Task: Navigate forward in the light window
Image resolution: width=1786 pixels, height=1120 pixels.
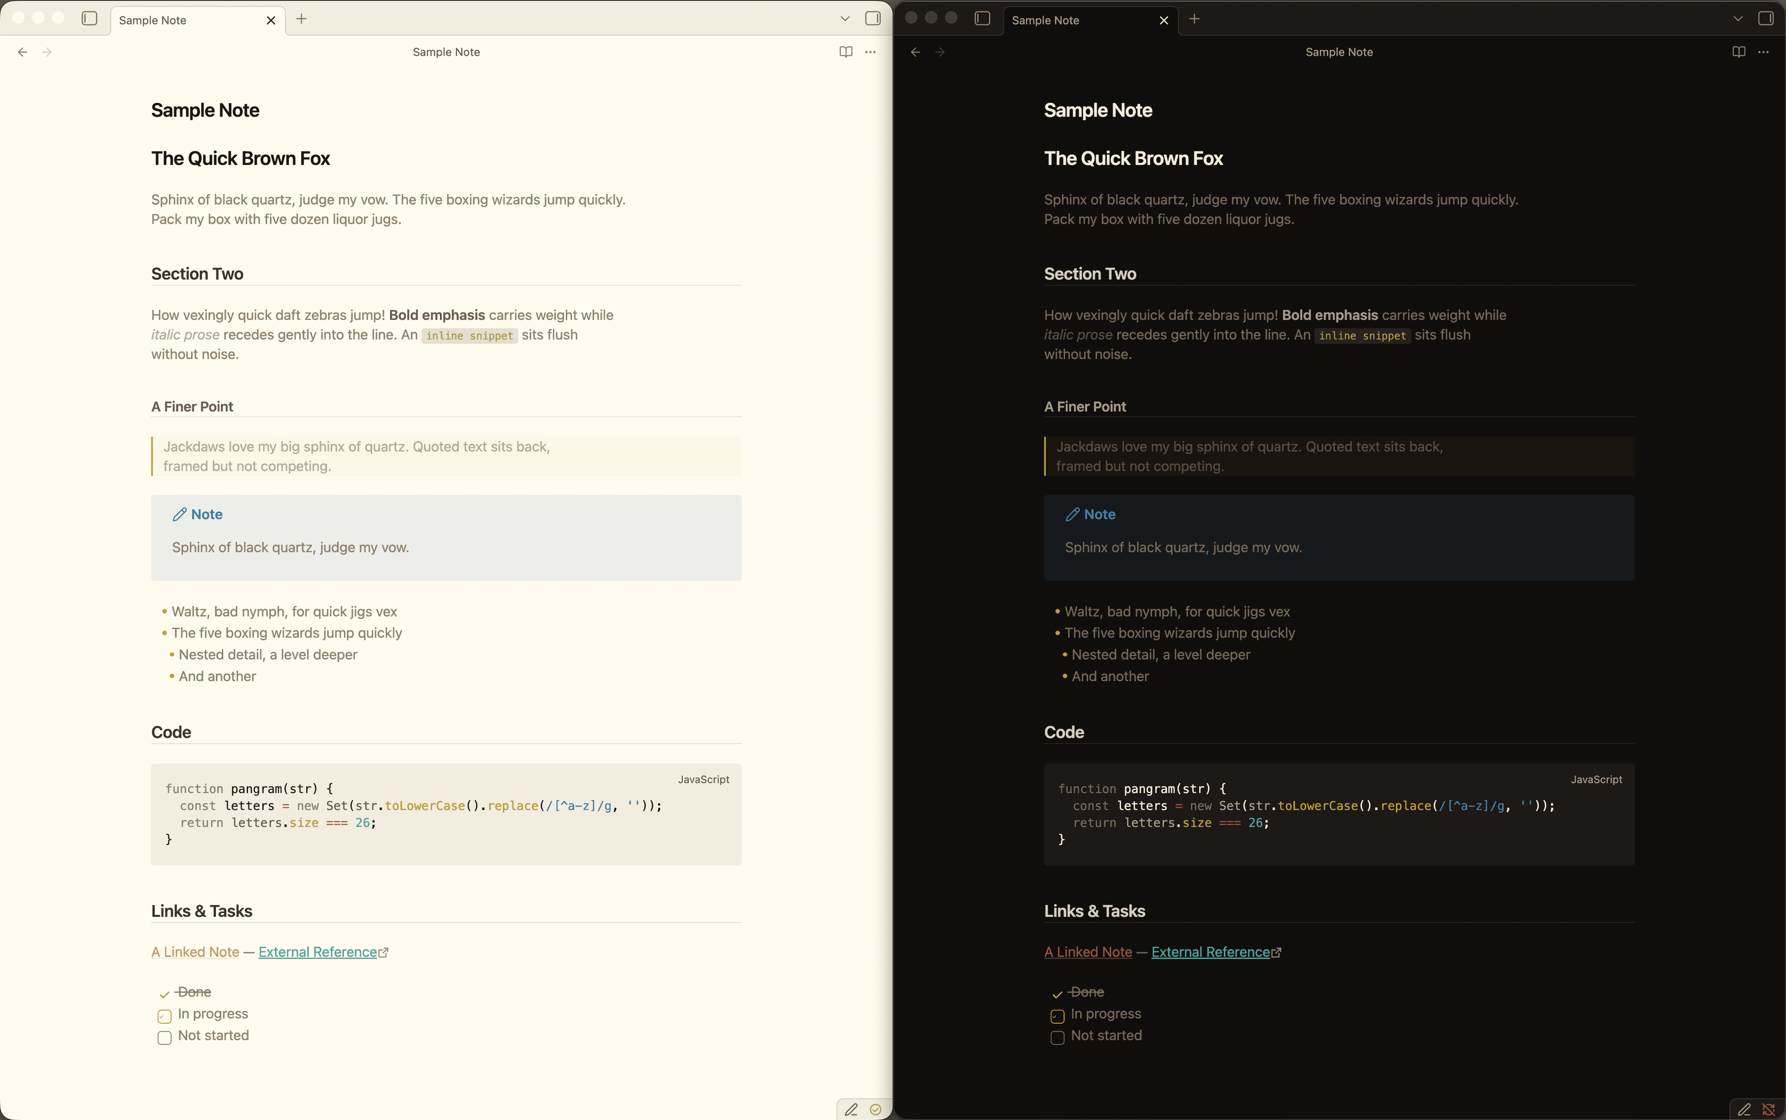Action: click(47, 52)
